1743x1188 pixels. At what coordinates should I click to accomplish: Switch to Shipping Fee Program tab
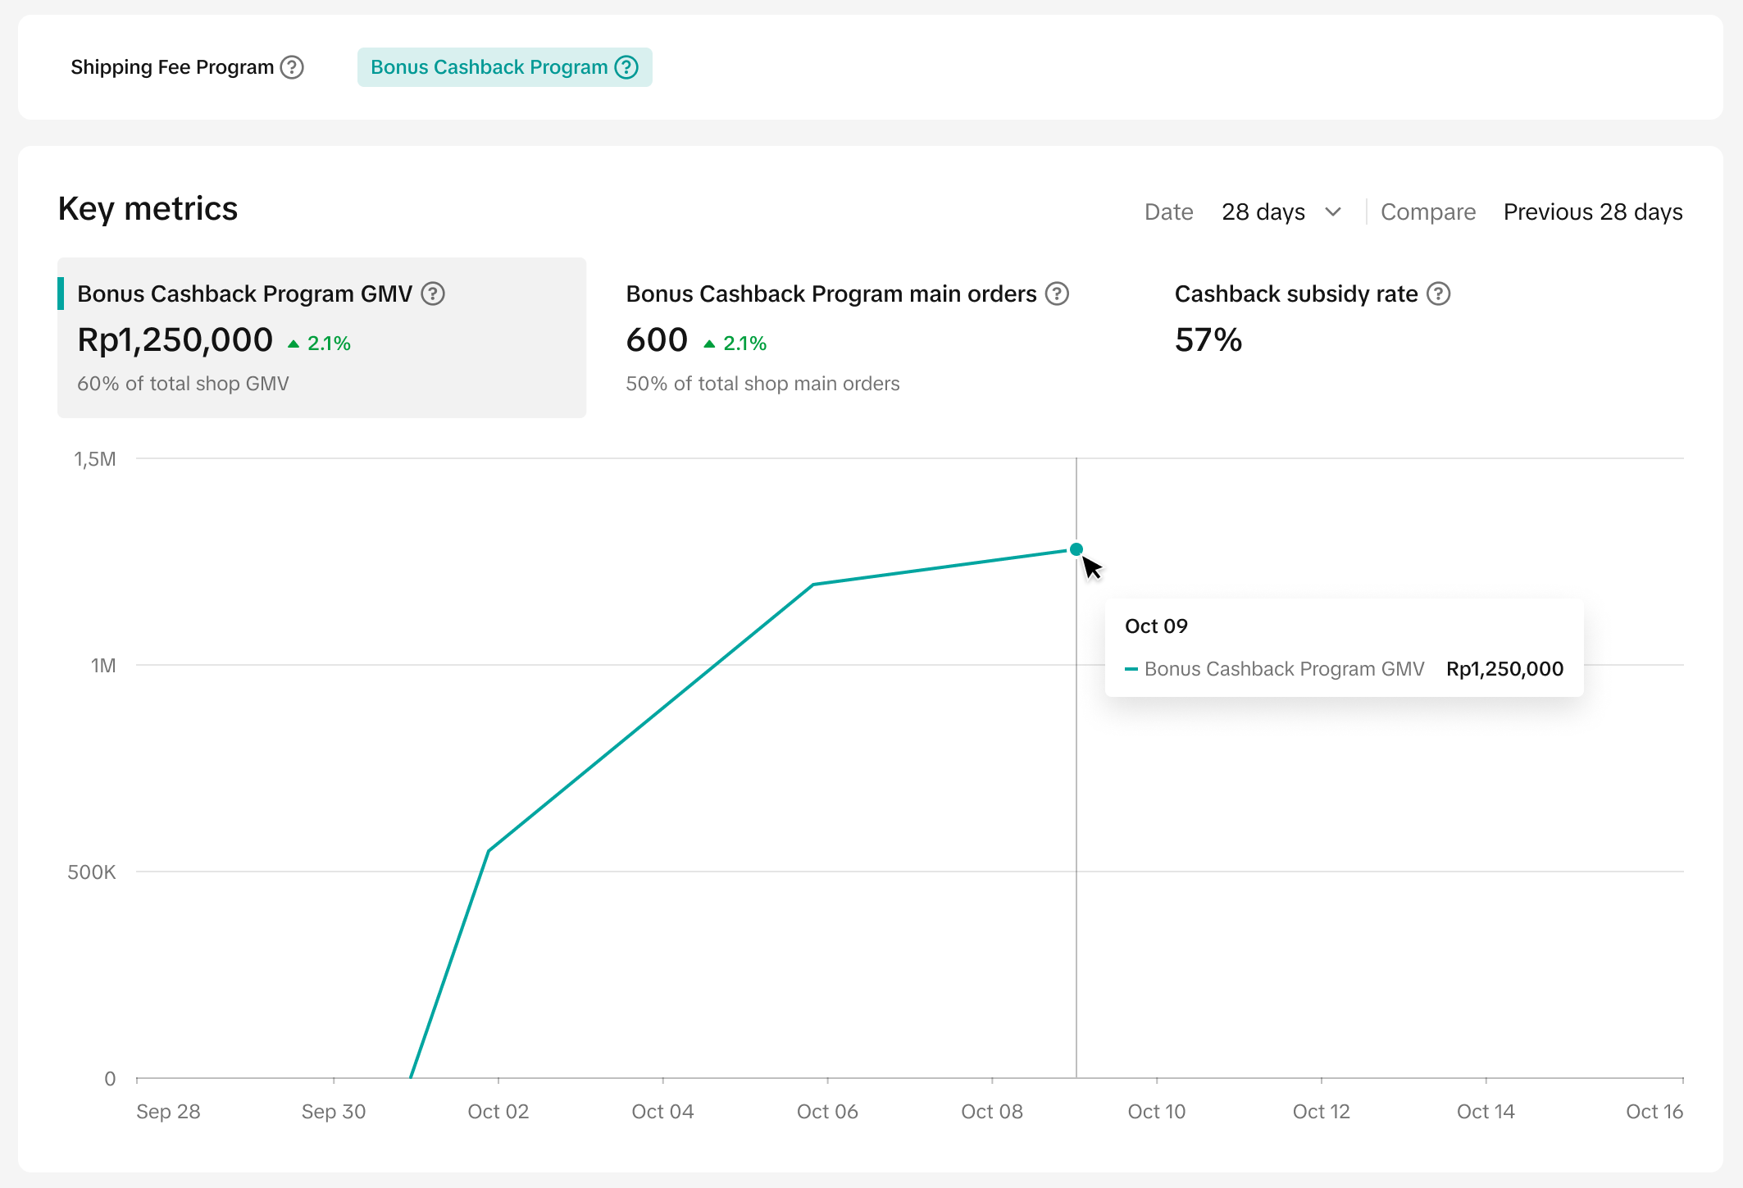coord(172,67)
